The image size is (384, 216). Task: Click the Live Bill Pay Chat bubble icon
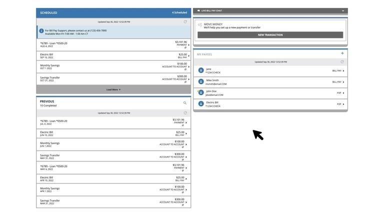(198, 11)
